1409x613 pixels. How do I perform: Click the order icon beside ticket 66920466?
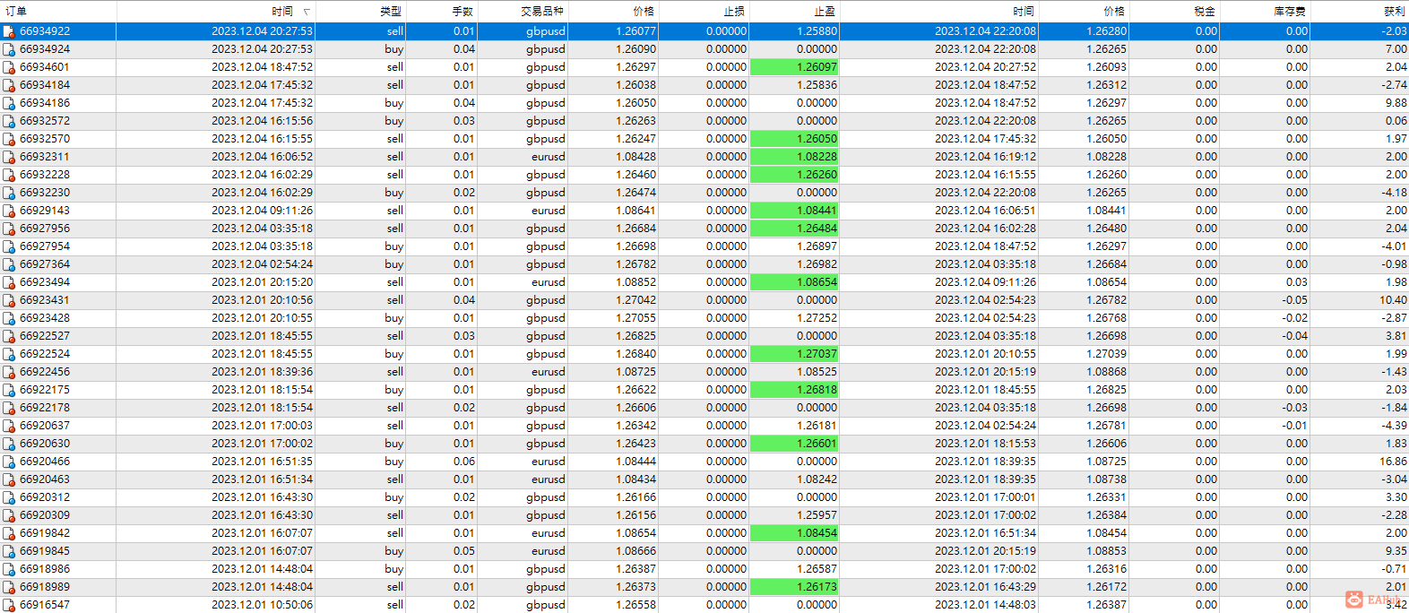point(9,462)
